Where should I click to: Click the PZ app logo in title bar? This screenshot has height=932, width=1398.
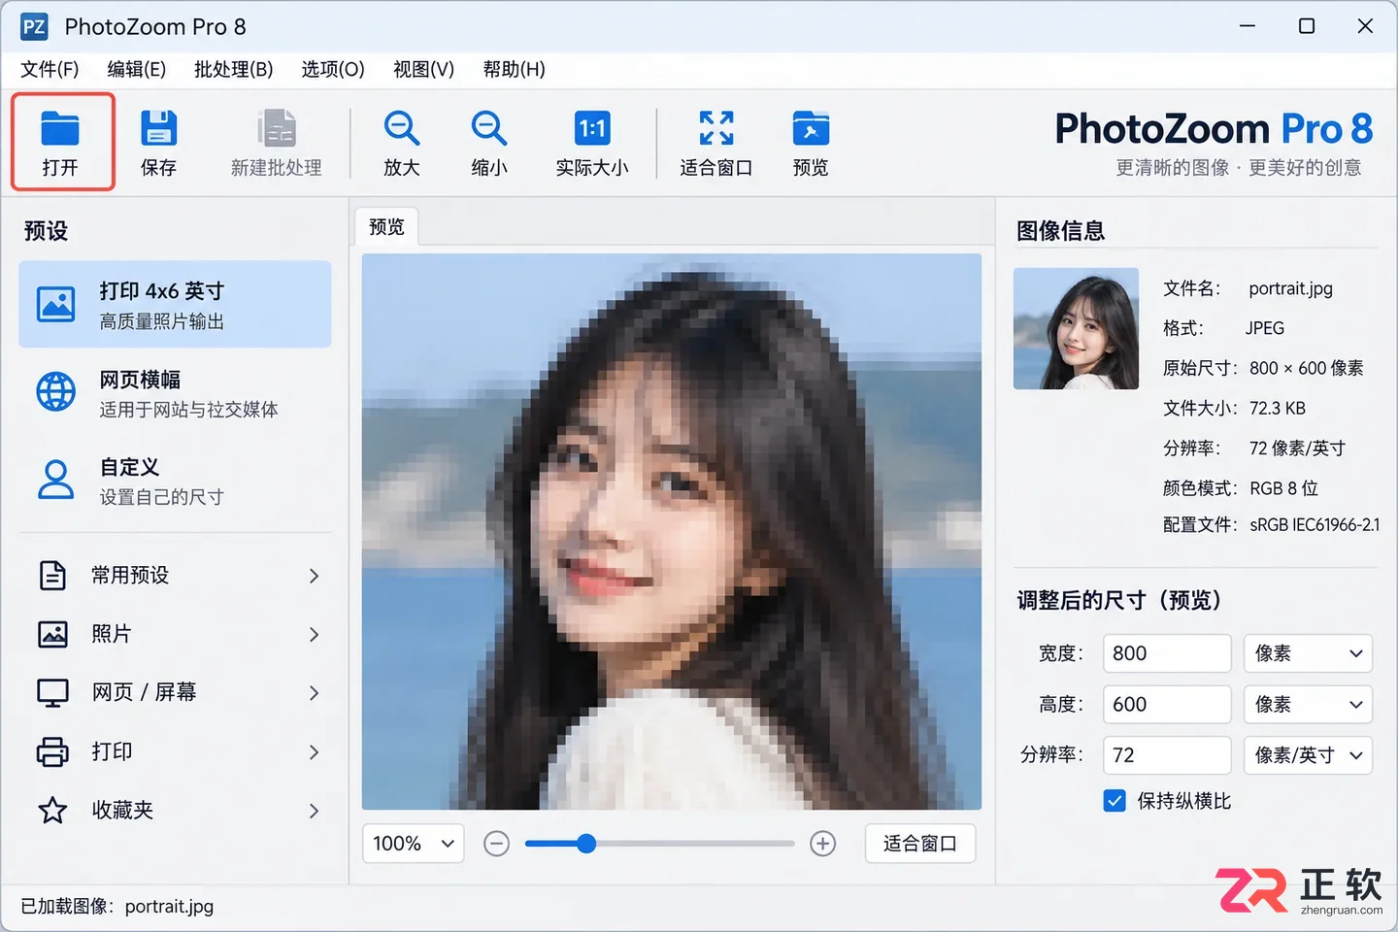[34, 26]
